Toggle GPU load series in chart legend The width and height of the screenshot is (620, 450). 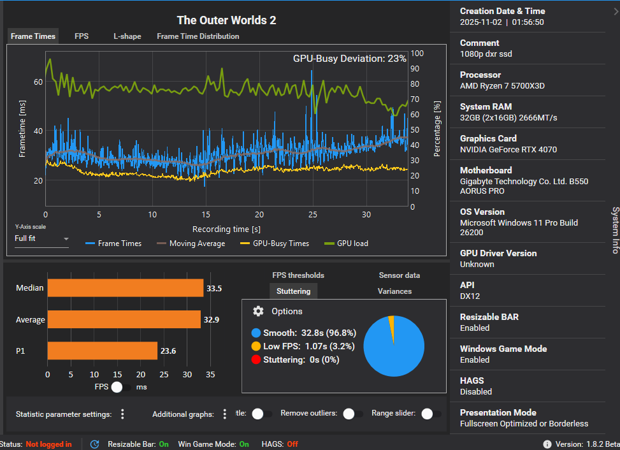pyautogui.click(x=347, y=243)
